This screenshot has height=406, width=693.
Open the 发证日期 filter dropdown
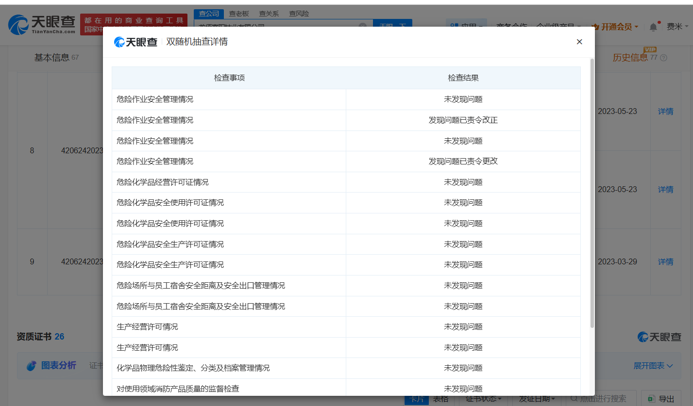coord(537,399)
